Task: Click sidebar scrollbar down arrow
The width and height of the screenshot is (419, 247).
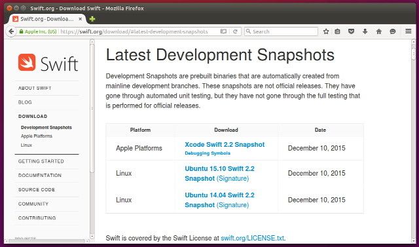Action: 92,237
